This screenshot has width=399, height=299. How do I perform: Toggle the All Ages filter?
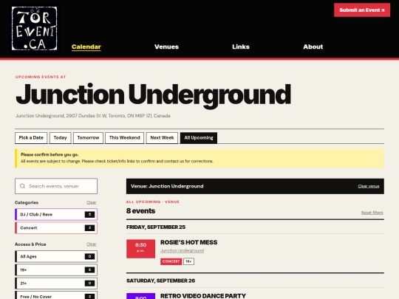(56, 256)
